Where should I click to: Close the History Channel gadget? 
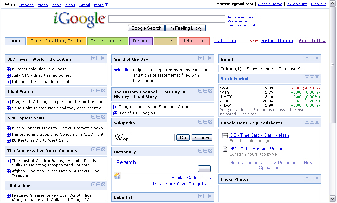coord(210,91)
